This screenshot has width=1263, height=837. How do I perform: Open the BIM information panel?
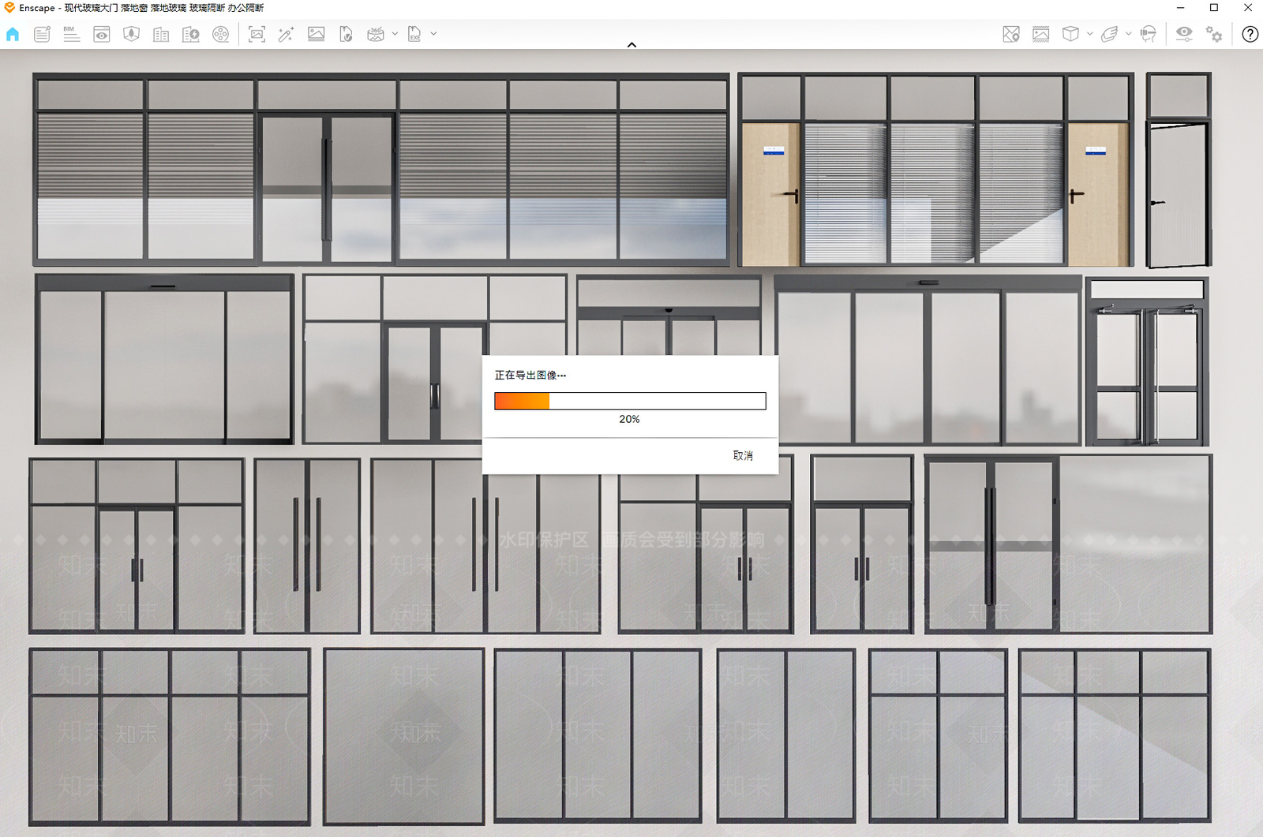coord(72,34)
